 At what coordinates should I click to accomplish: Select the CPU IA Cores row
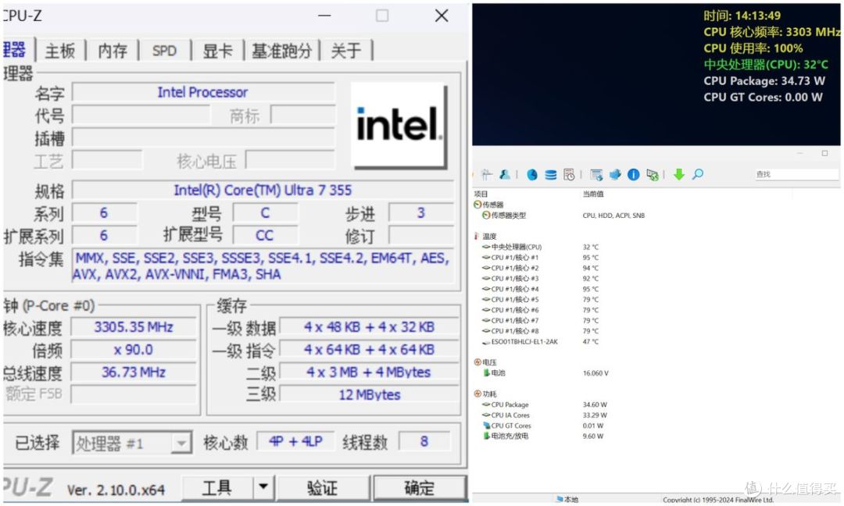(x=506, y=415)
